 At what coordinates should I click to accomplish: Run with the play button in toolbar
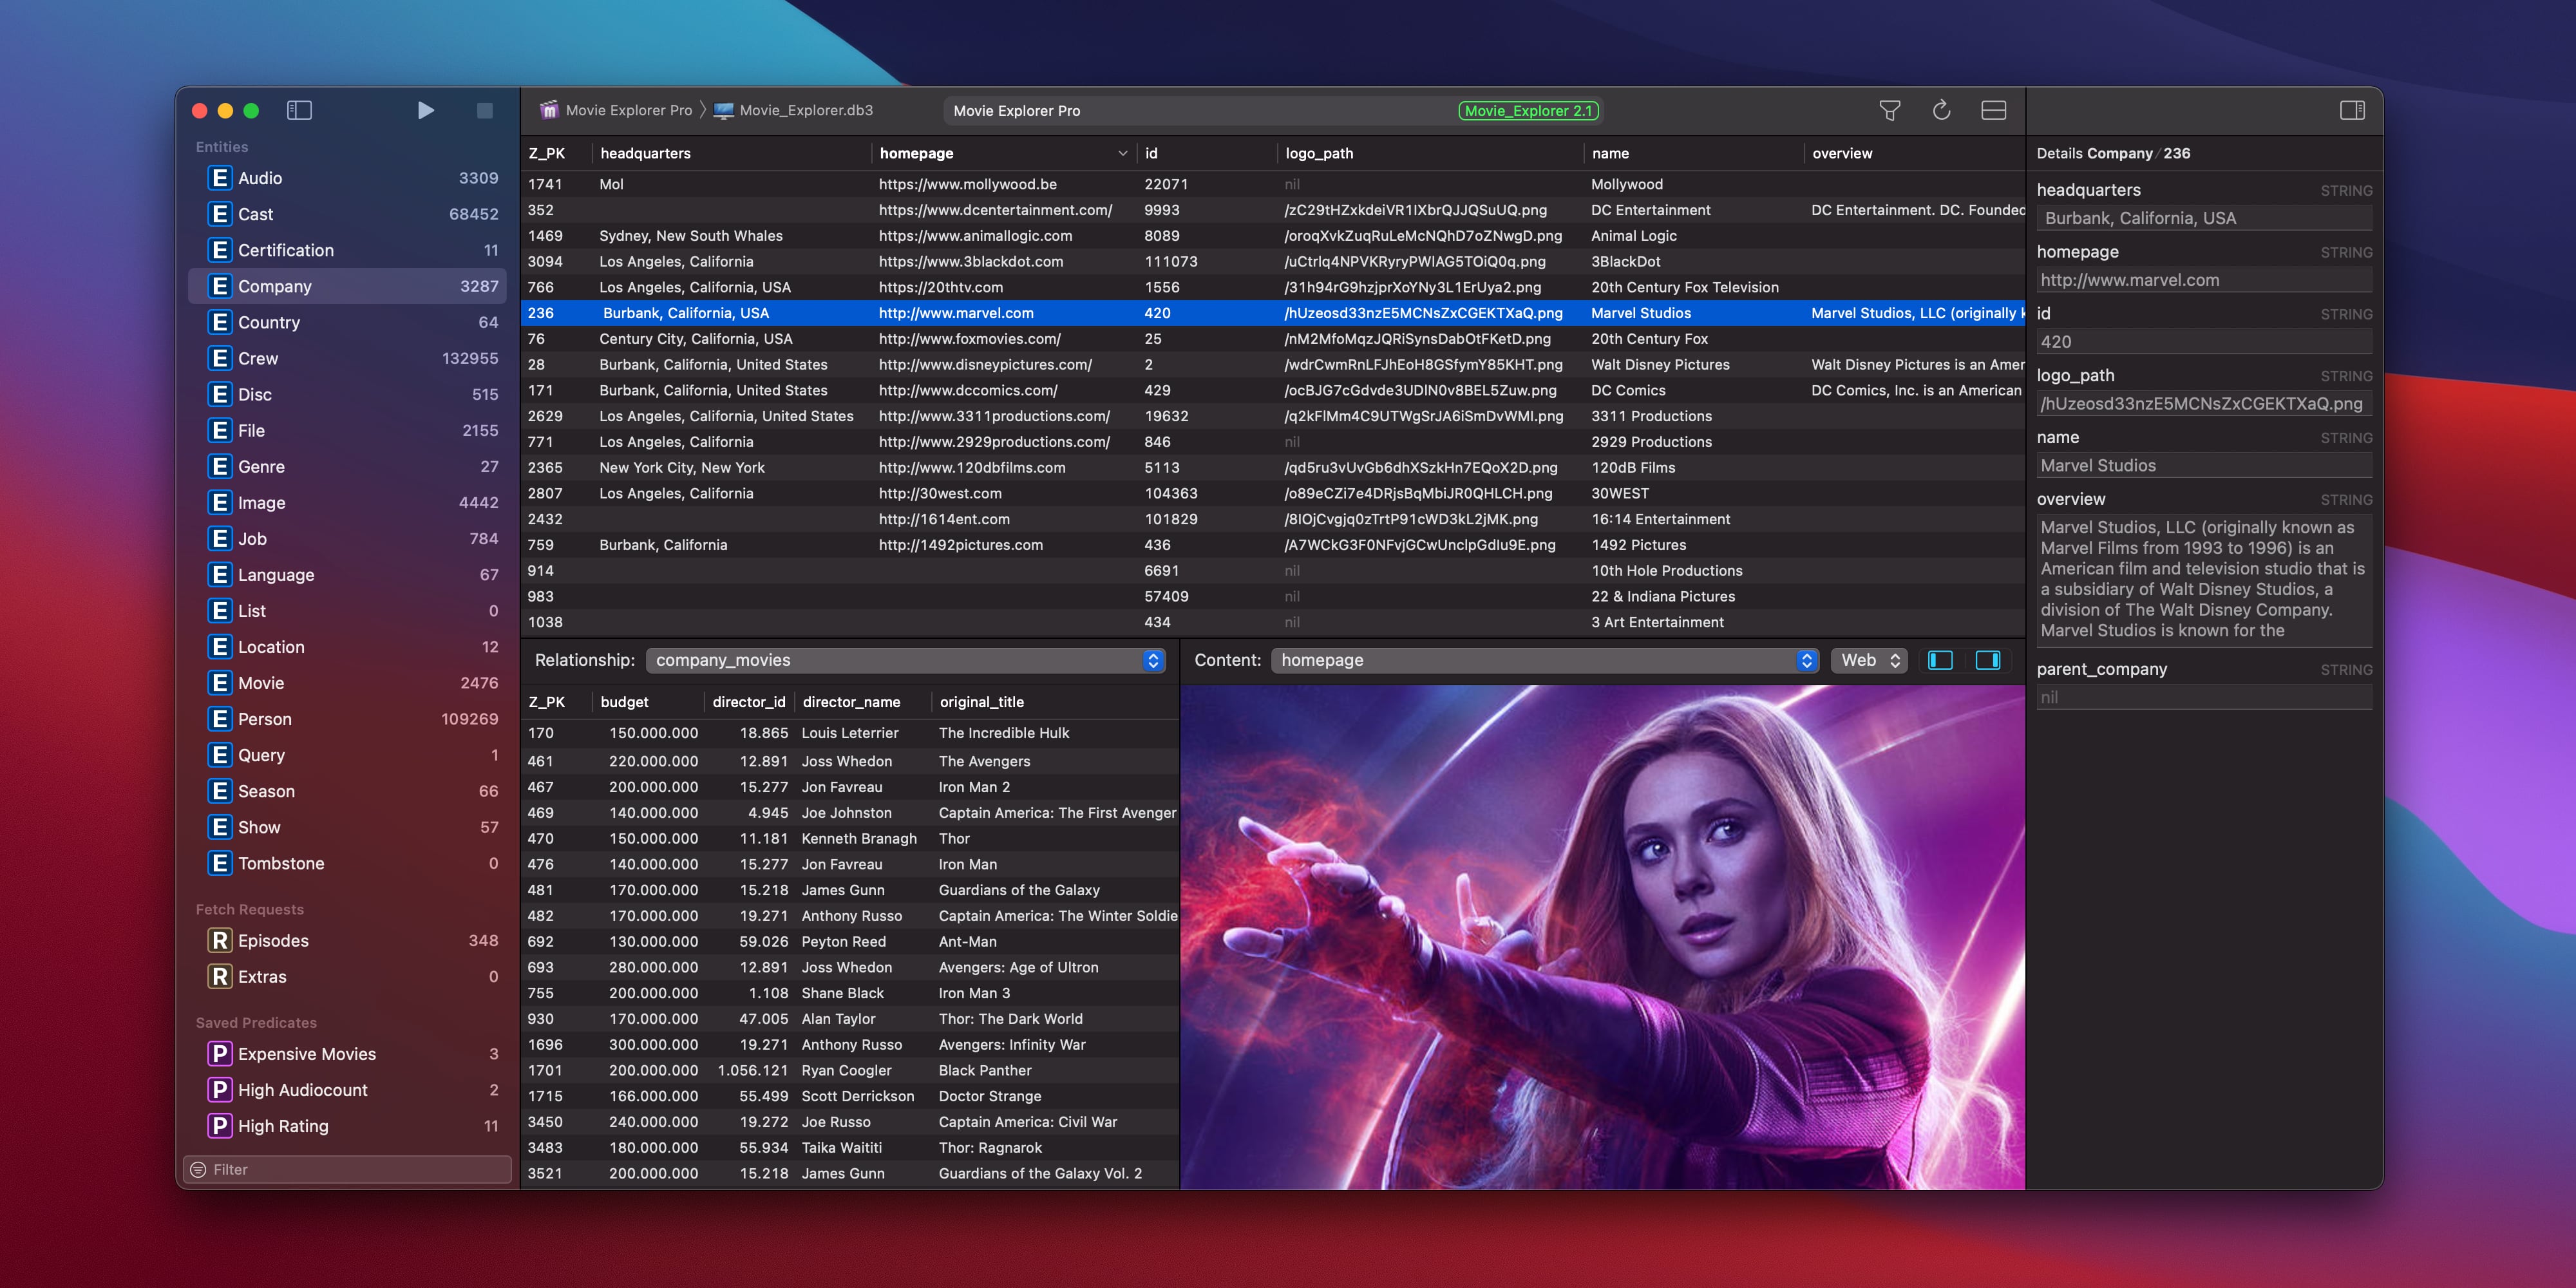tap(425, 110)
